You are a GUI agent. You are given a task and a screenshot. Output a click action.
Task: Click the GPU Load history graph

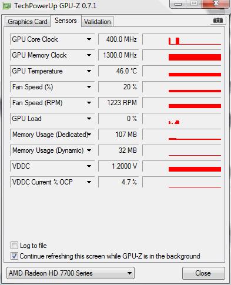click(182, 119)
